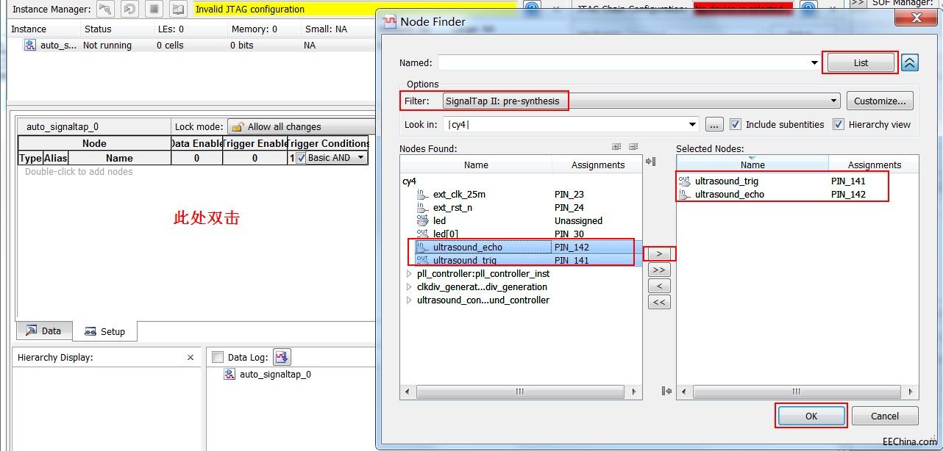Click the Run Analysis icon in Instance Manager
The image size is (943, 451).
(106, 10)
